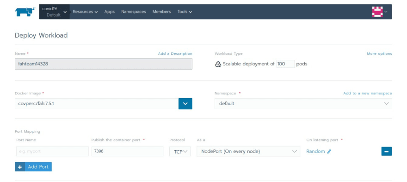407x182 pixels.
Task: Open the Docker Image dropdown arrow button
Action: pos(185,104)
